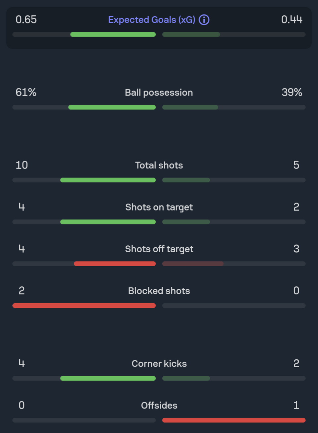Image resolution: width=318 pixels, height=433 pixels.
Task: Click the away xG value 0.44
Action: tap(291, 20)
